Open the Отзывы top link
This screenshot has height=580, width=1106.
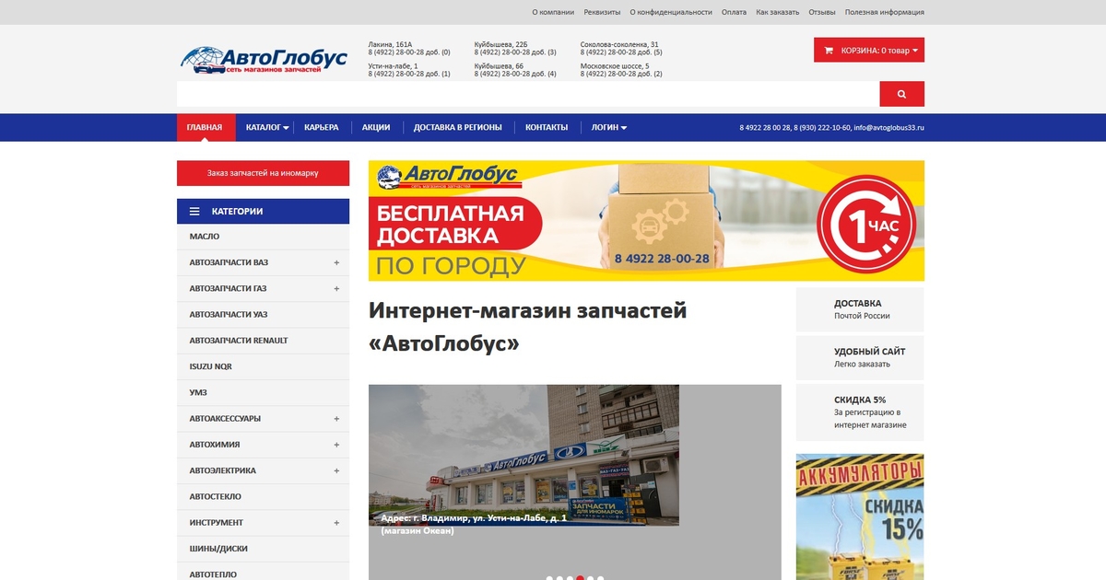[x=822, y=12]
